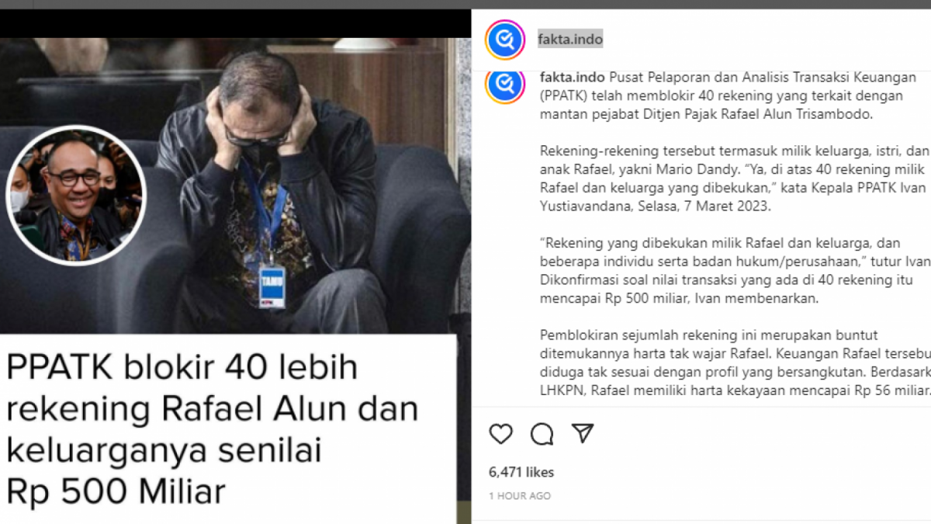Click the 1 HOUR AGO timestamp

point(520,495)
